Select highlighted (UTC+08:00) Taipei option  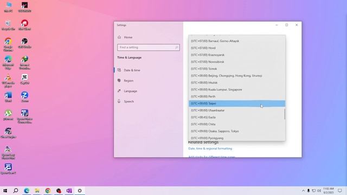tap(237, 103)
